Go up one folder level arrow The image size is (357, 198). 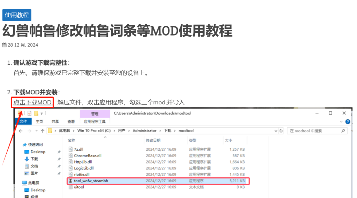(x=43, y=131)
